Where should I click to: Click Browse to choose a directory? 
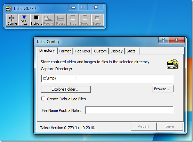click(x=162, y=89)
